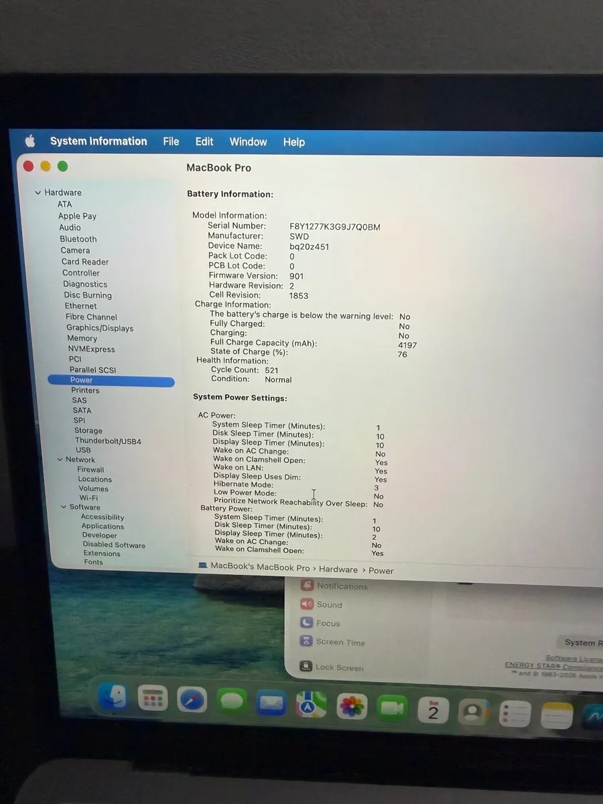603x804 pixels.
Task: Select Disc Burning in the sidebar
Action: [88, 295]
